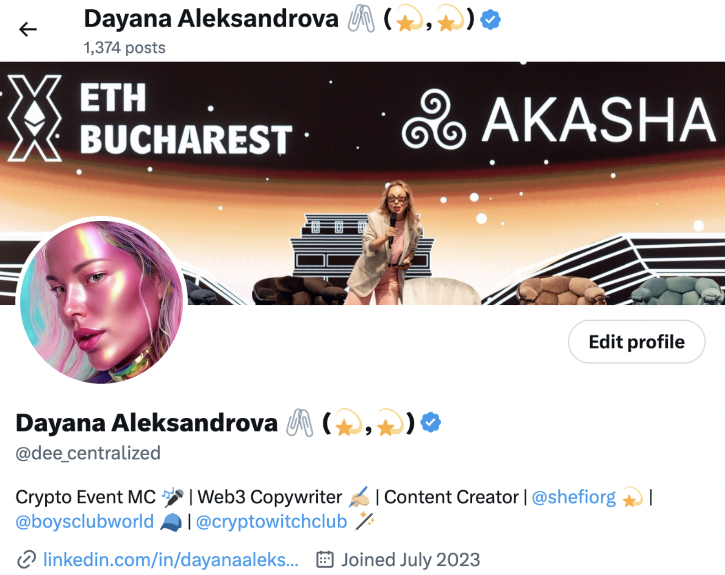Click the link chain icon
This screenshot has width=725, height=575.
tap(27, 559)
